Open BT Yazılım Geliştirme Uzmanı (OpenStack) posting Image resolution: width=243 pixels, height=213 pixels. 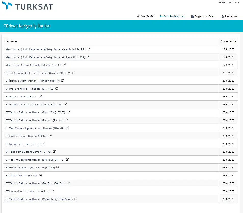39,199
